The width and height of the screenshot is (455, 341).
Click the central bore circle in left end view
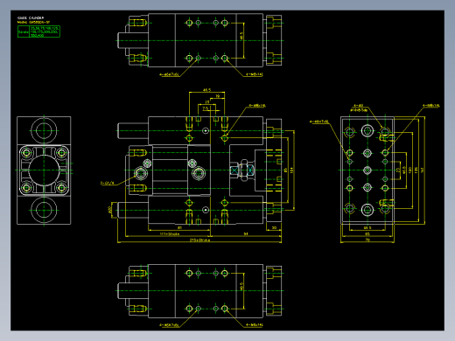(x=44, y=170)
